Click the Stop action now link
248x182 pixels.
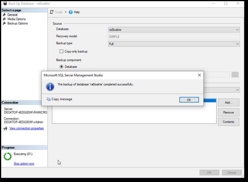tap(24, 164)
